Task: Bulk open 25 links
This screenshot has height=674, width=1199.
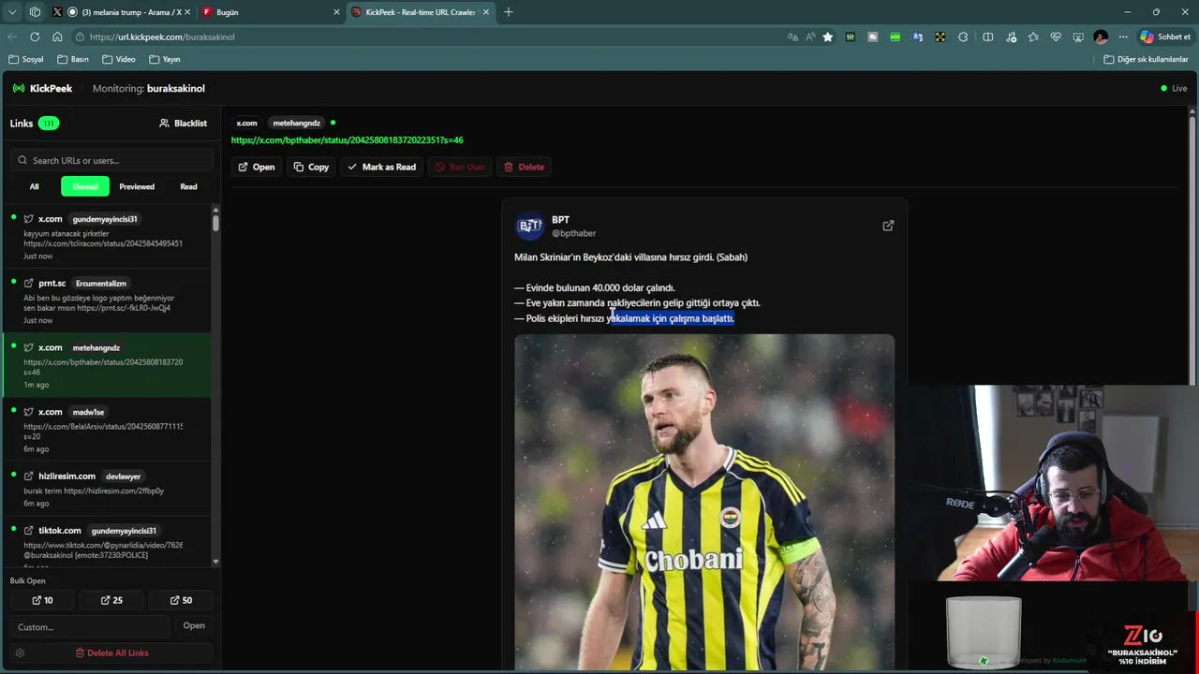Action: coord(111,600)
